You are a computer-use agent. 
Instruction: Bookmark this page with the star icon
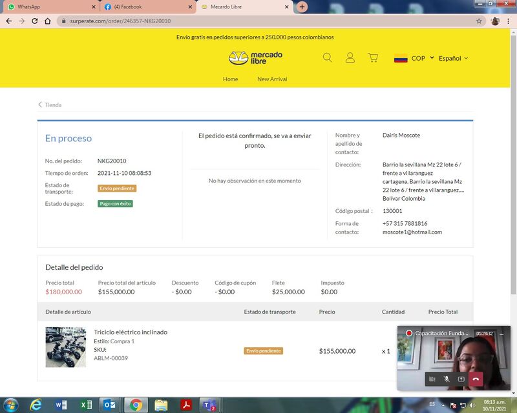coord(479,21)
